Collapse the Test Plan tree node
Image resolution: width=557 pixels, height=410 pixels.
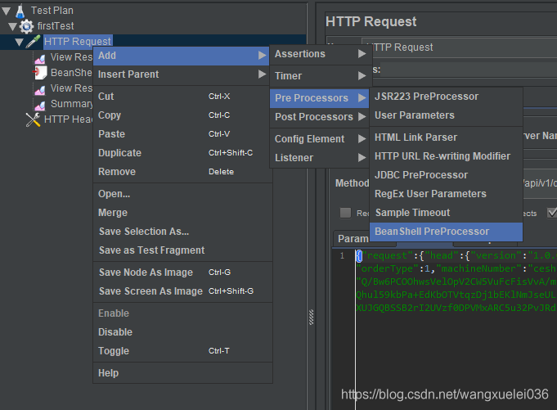click(x=7, y=11)
